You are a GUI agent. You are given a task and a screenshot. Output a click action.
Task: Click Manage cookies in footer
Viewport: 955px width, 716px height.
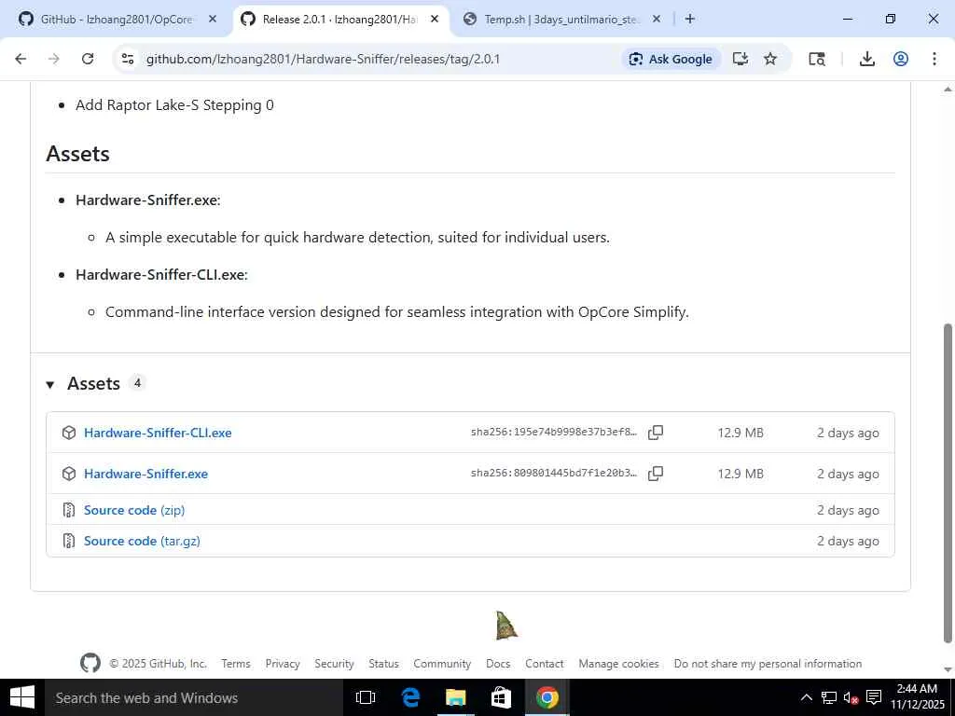pos(619,664)
